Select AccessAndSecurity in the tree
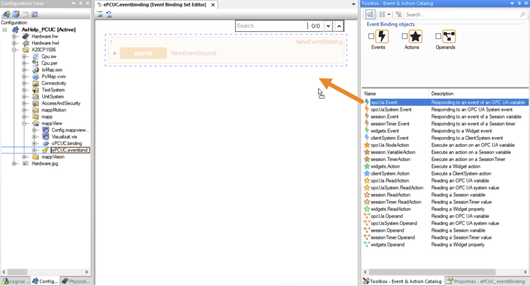The image size is (530, 286). point(61,103)
